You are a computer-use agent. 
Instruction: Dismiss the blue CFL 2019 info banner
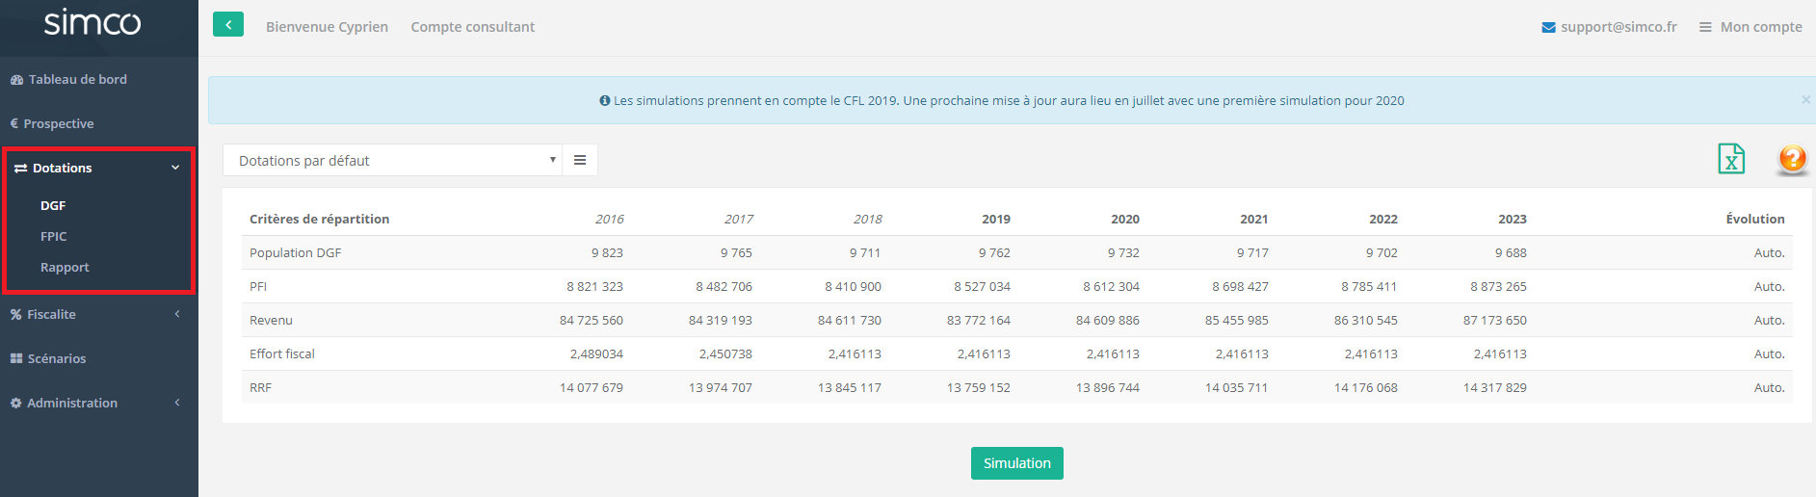[x=1805, y=100]
